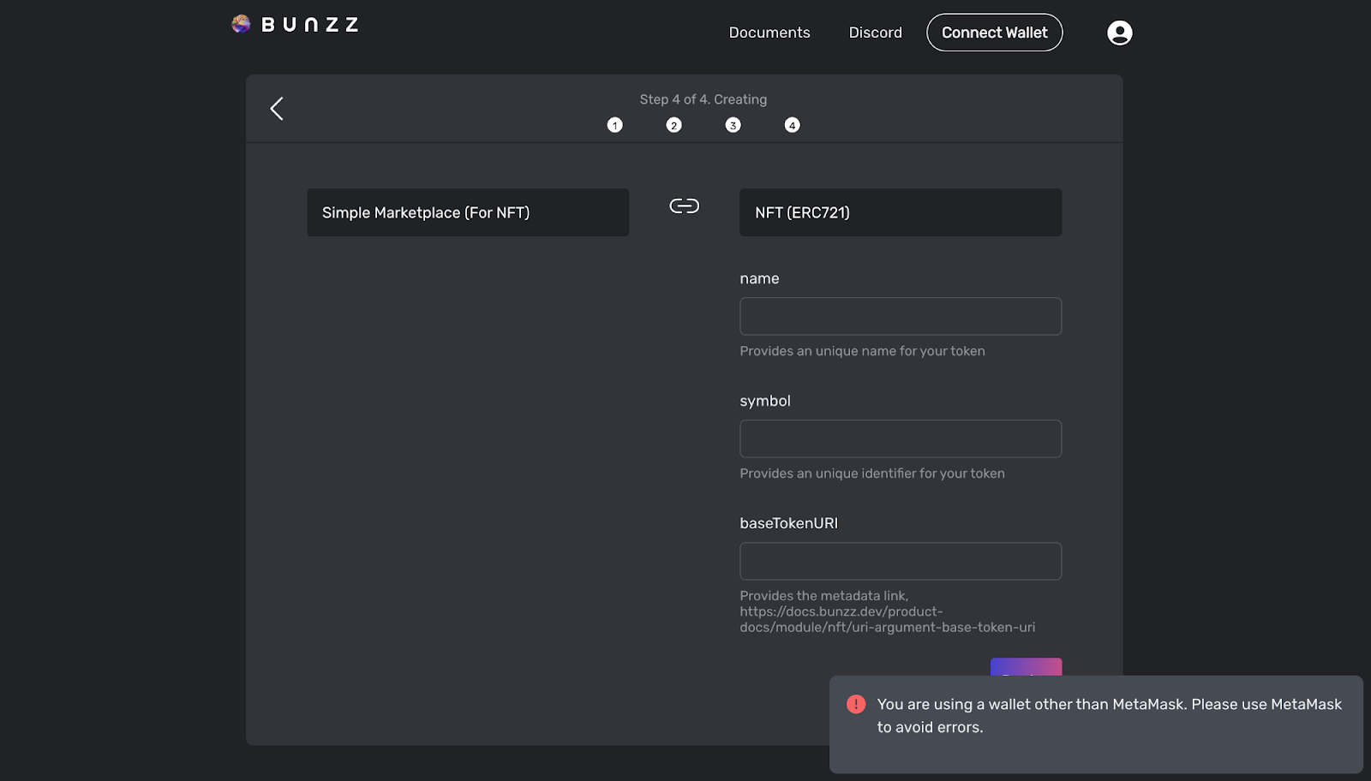Viewport: 1371px width, 781px height.
Task: Click the Connect Wallet button
Action: (994, 32)
